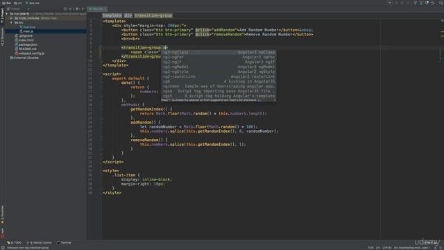
Task: Click the src navigation bar breadcrumb
Action: coord(18,3)
